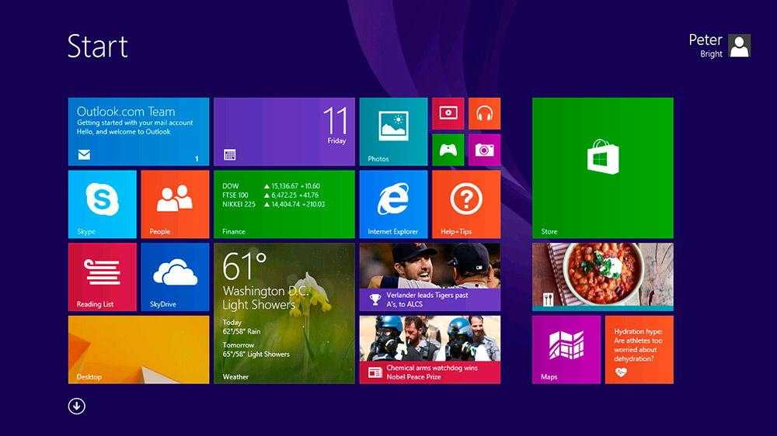Image resolution: width=777 pixels, height=436 pixels.
Task: Open the Help+Tips tile
Action: [466, 204]
